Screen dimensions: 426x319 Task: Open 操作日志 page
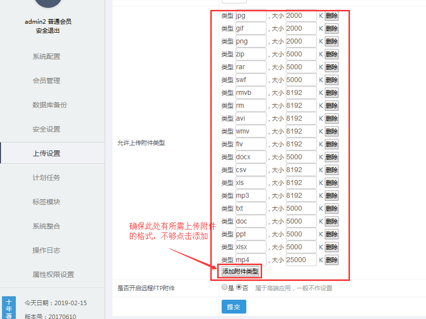tap(46, 250)
